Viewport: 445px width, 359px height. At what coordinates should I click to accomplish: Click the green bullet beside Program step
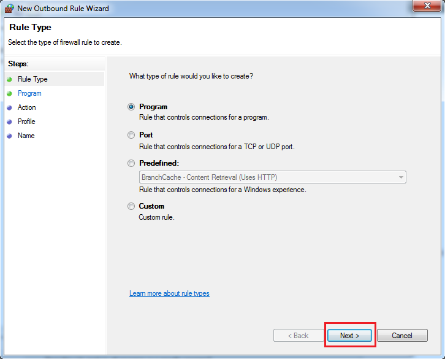(9, 93)
